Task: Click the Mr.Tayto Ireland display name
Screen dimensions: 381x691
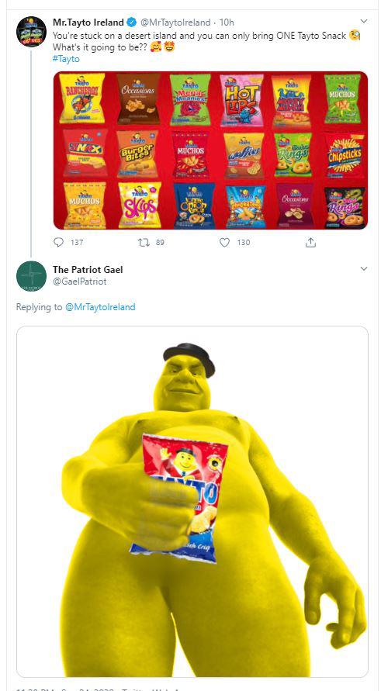Action: tap(88, 22)
